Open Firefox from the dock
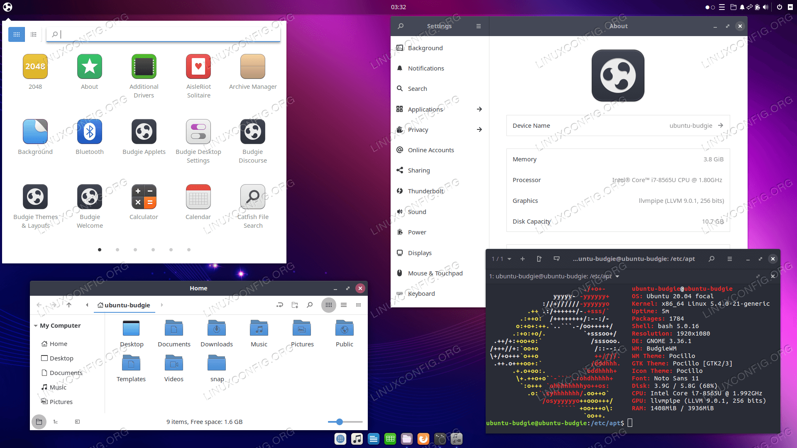The image size is (797, 448). (x=423, y=439)
